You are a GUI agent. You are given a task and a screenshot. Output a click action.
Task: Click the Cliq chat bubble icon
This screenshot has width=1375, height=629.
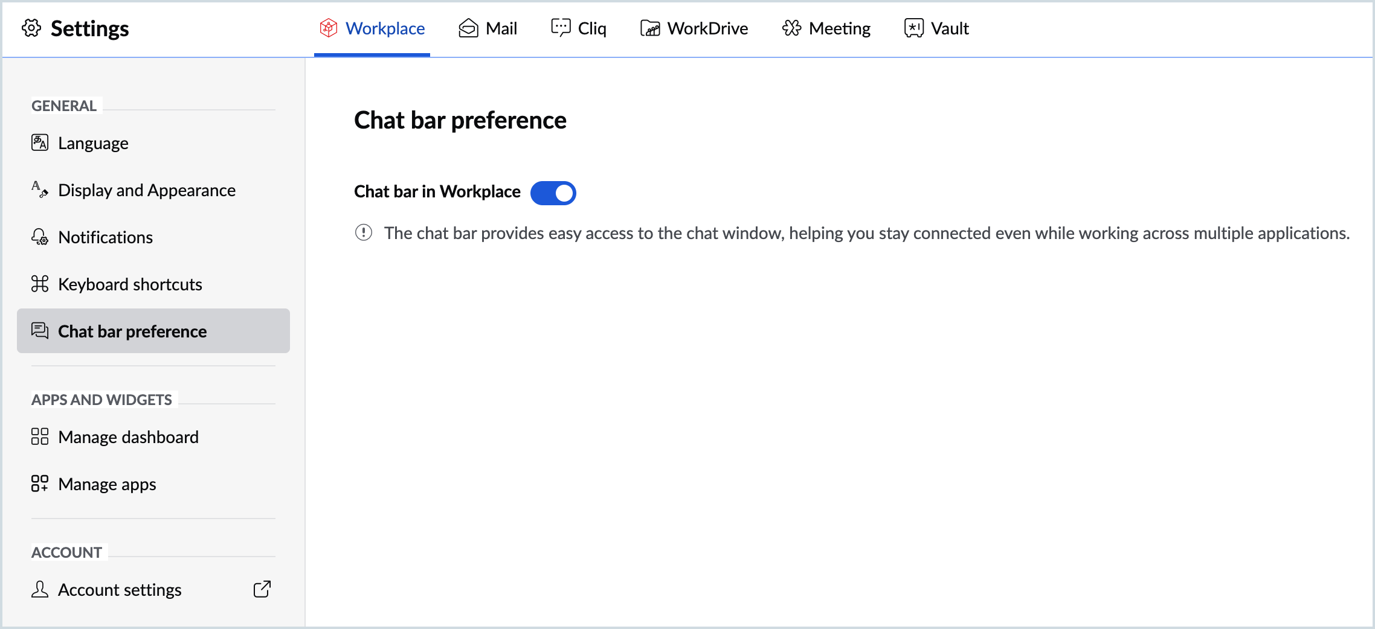point(561,28)
